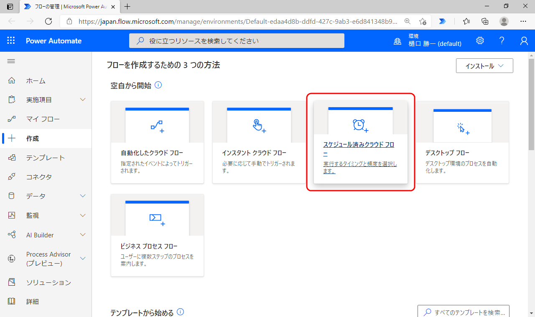Click the resource search box

(237, 40)
